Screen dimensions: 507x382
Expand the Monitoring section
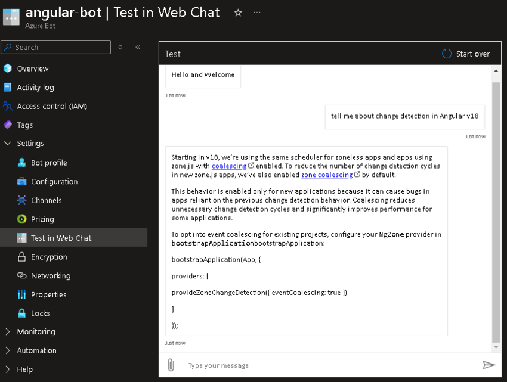(8, 331)
